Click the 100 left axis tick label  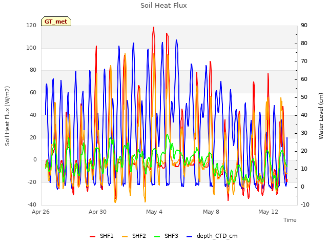[31, 48]
